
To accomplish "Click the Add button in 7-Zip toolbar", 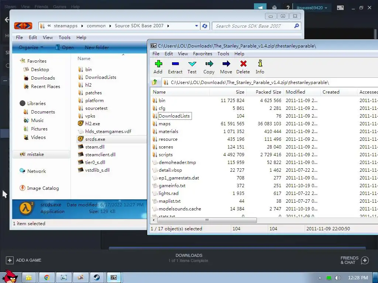I will click(158, 67).
